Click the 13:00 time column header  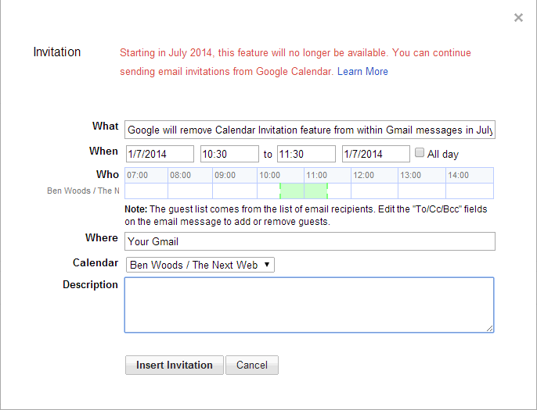pyautogui.click(x=422, y=175)
